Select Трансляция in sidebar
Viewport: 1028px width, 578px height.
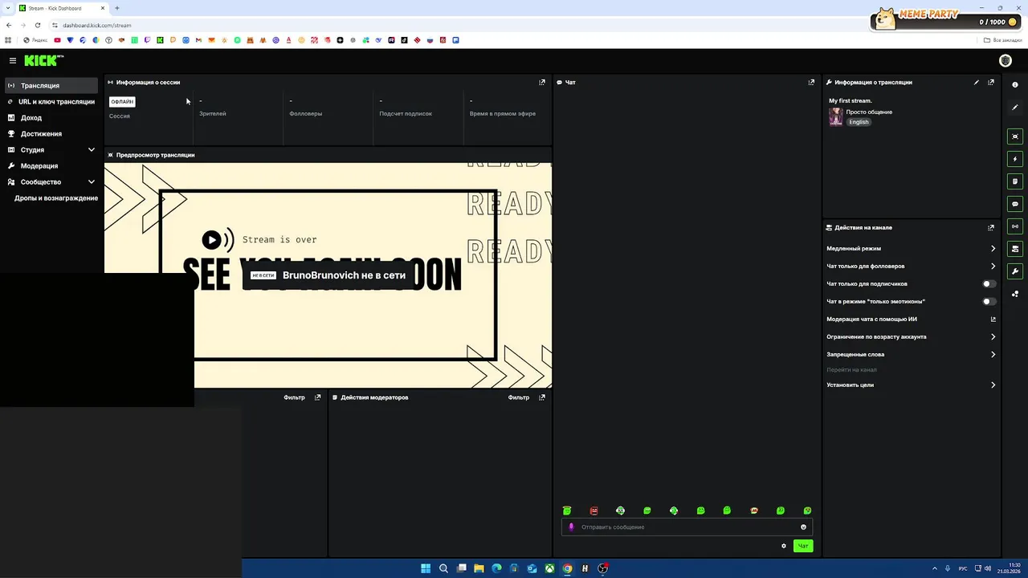coord(51,86)
